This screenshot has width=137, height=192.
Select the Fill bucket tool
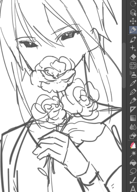pos(133,163)
